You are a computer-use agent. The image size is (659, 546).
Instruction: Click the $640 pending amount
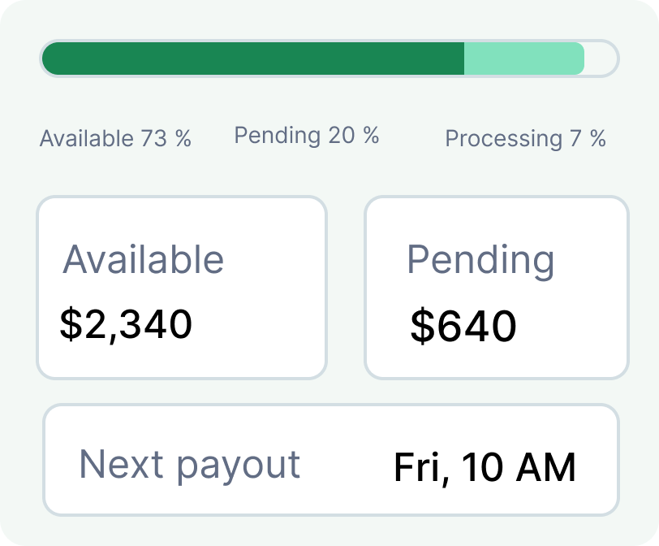(463, 327)
